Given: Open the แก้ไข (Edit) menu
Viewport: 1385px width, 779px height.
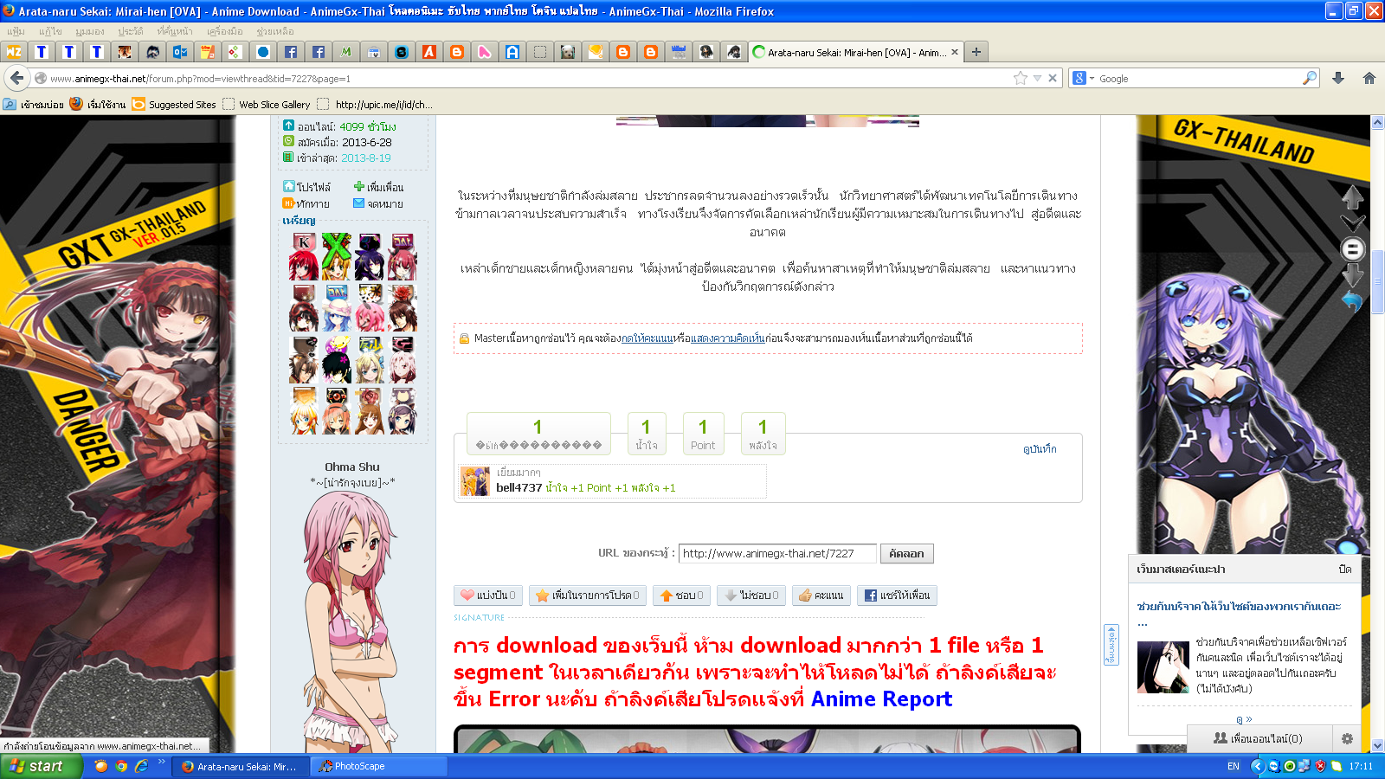Looking at the screenshot, I should point(50,31).
